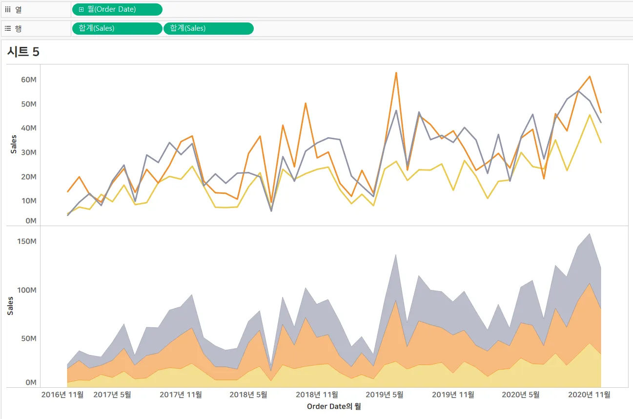Image resolution: width=633 pixels, height=419 pixels.
Task: Select the 월(Order Date) pill in columns
Action: tap(117, 9)
